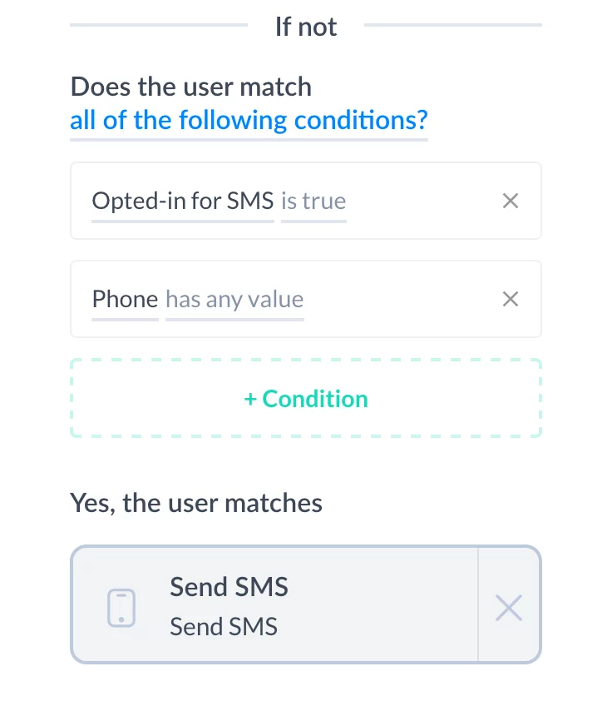Change the 'all of the following conditions?' selector
The height and width of the screenshot is (716, 612).
(x=249, y=121)
